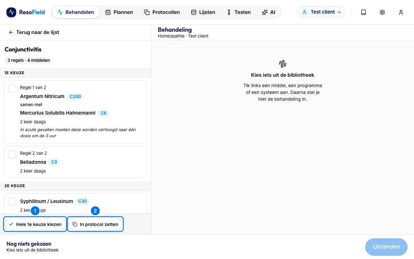Select the C200 potency badge
The image size is (414, 259).
[75, 96]
